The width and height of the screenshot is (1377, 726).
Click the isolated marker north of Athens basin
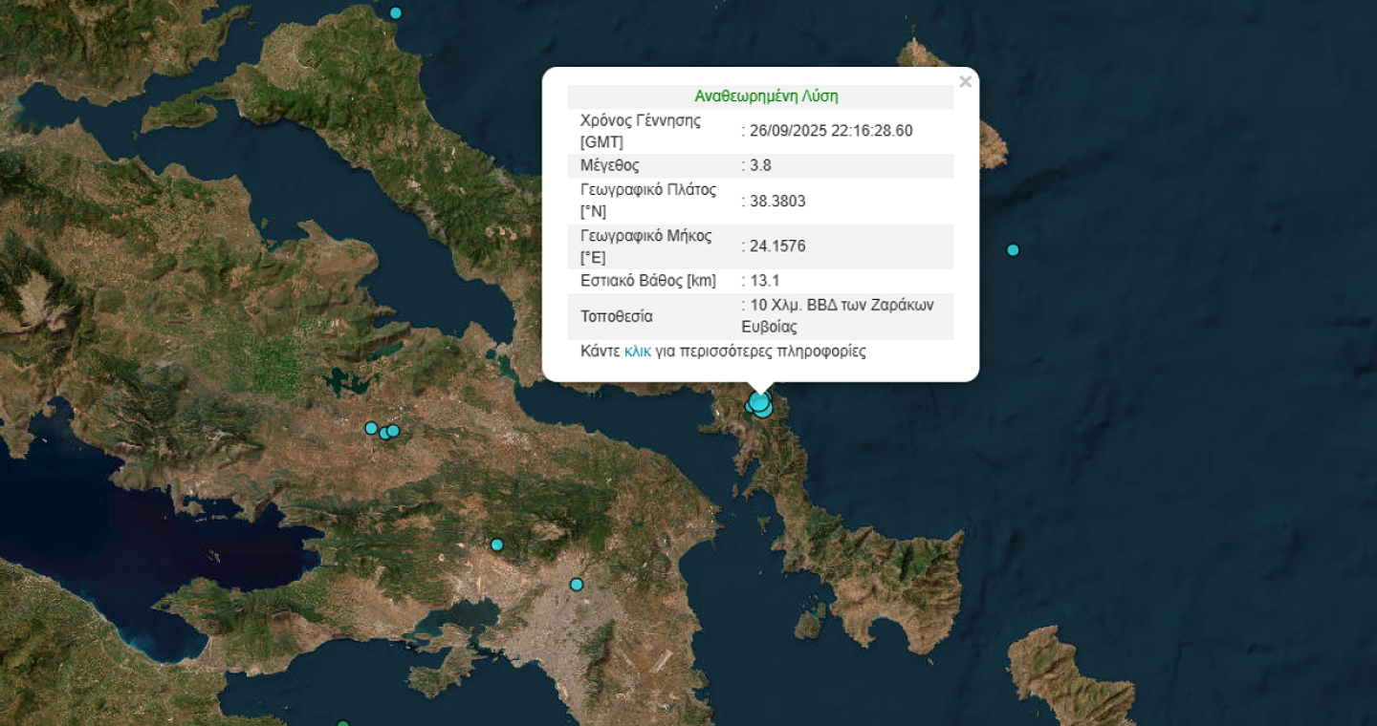pos(496,544)
